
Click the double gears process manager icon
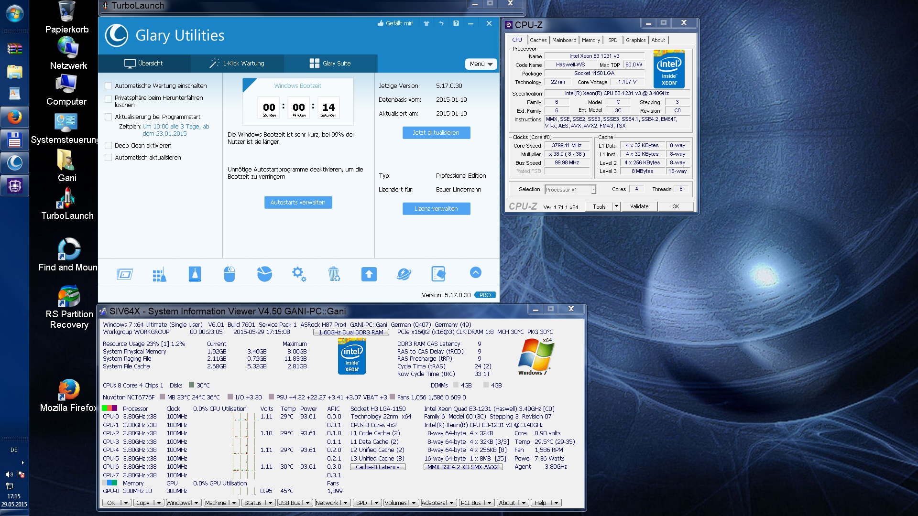click(x=299, y=274)
